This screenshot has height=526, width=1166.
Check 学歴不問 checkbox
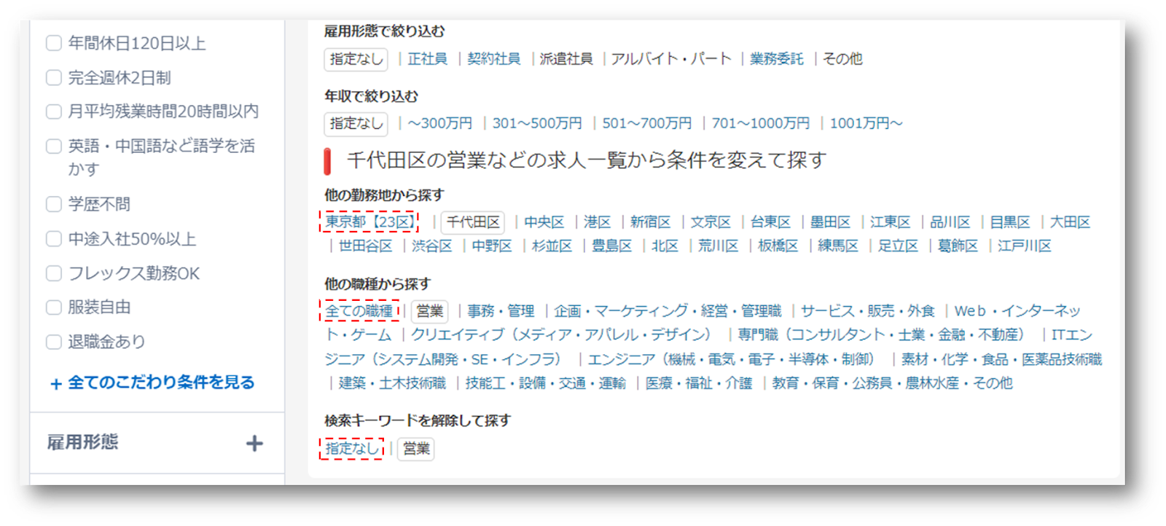[x=54, y=204]
